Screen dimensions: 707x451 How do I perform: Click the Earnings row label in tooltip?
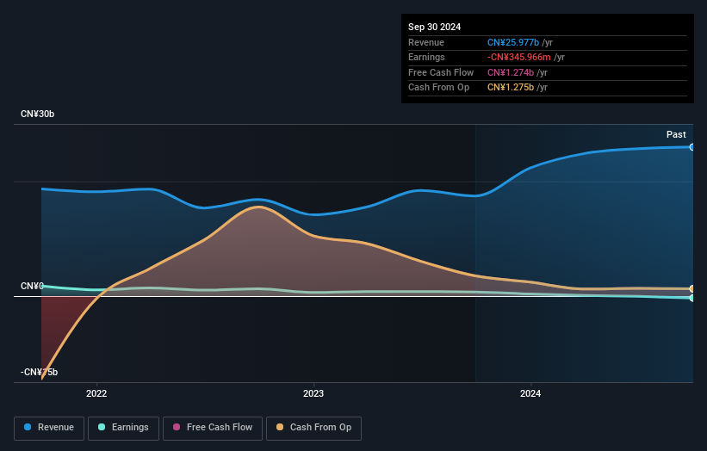click(426, 57)
